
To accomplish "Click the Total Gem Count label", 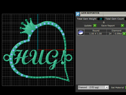I will [114, 19].
